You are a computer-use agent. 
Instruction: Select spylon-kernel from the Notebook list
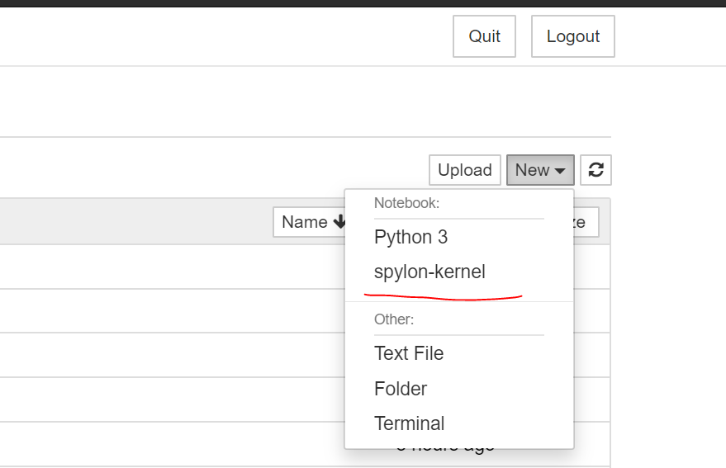pos(429,272)
